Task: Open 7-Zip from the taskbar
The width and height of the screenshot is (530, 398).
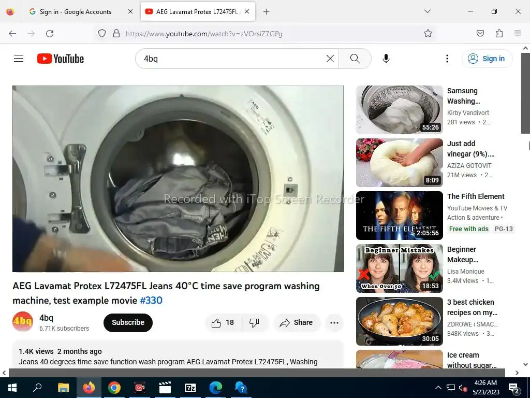Action: pos(190,388)
